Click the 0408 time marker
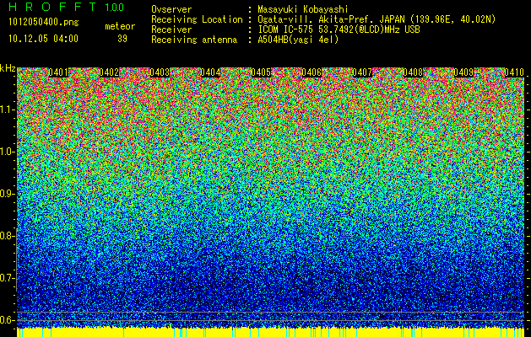The width and height of the screenshot is (531, 337). (413, 72)
